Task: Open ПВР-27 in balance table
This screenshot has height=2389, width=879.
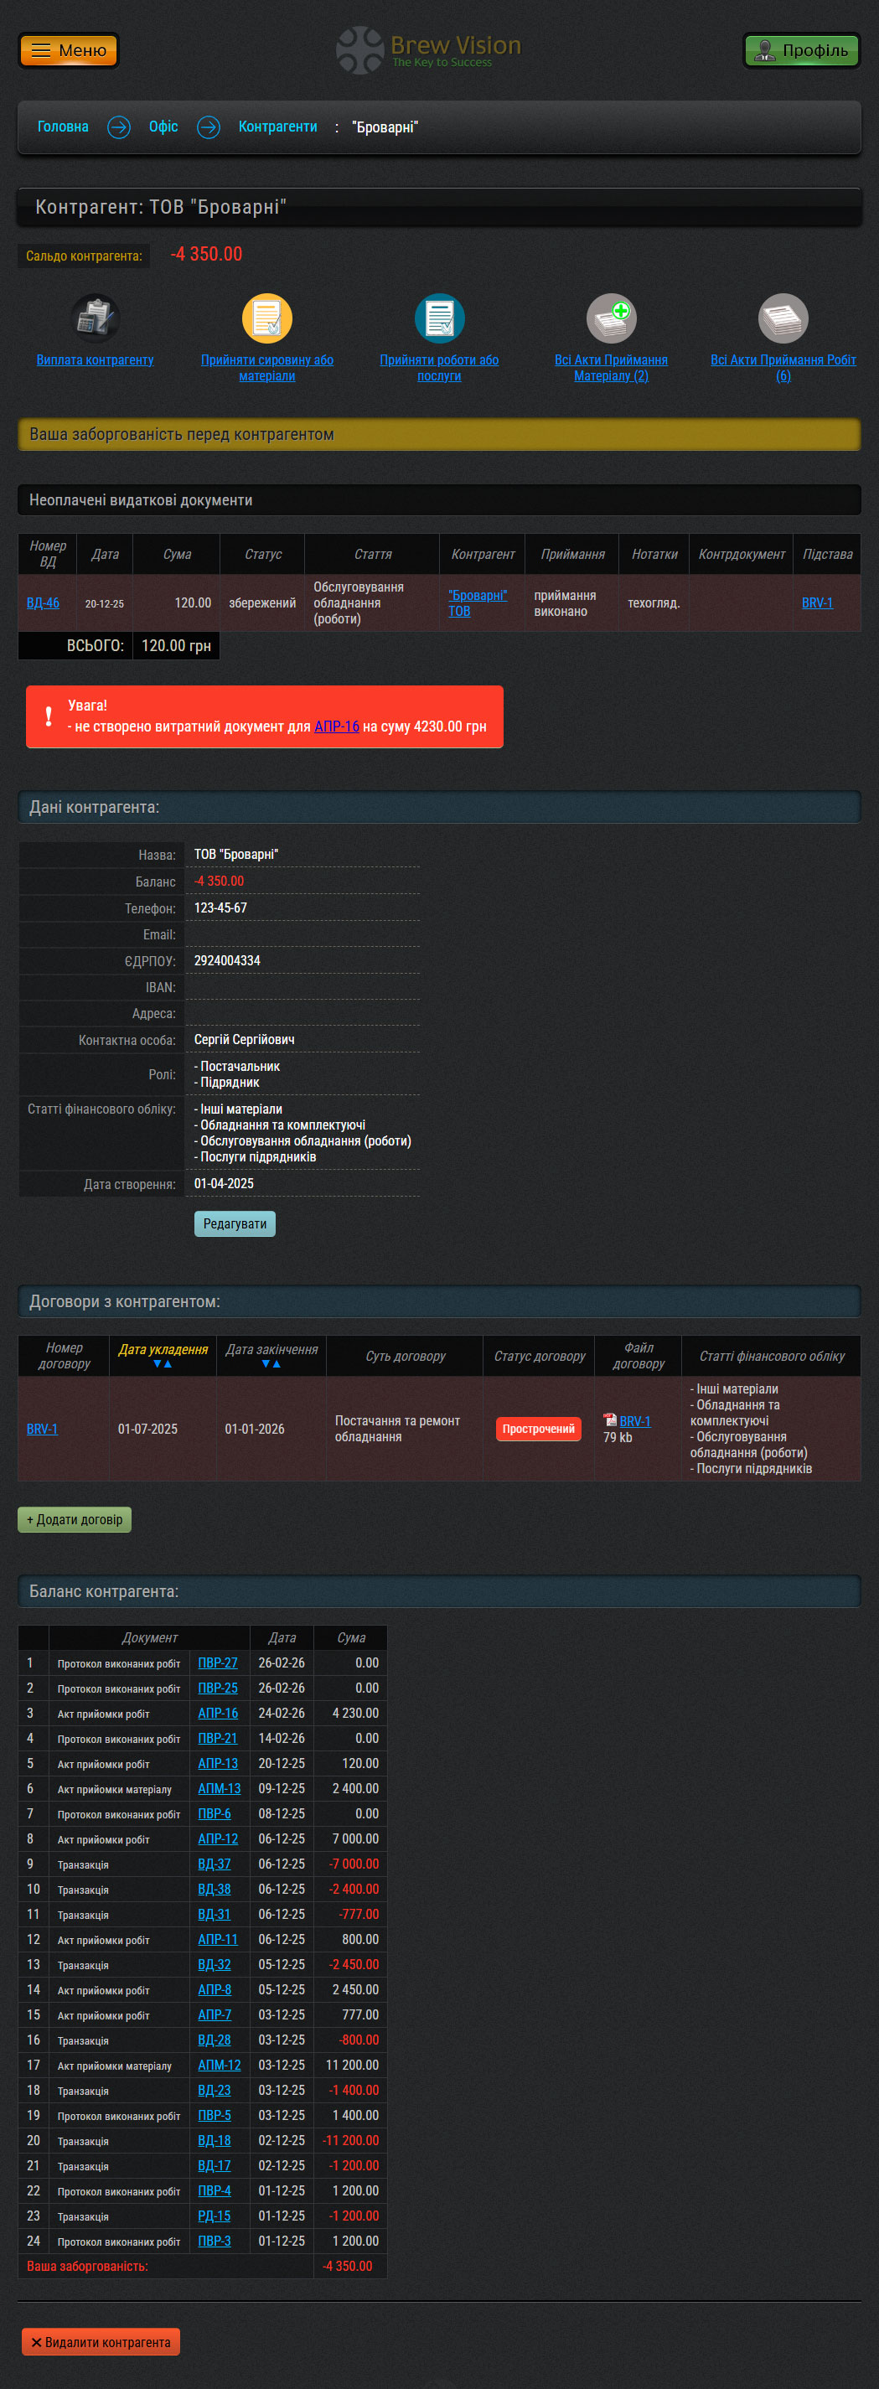Action: (x=217, y=1662)
